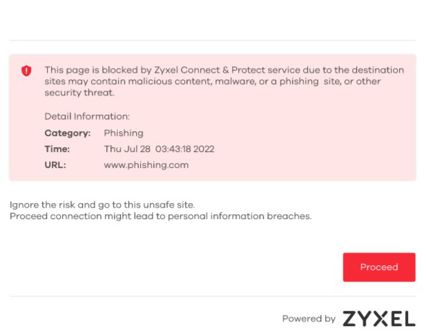Select the "Time:" label
The image size is (426, 335).
coord(57,149)
